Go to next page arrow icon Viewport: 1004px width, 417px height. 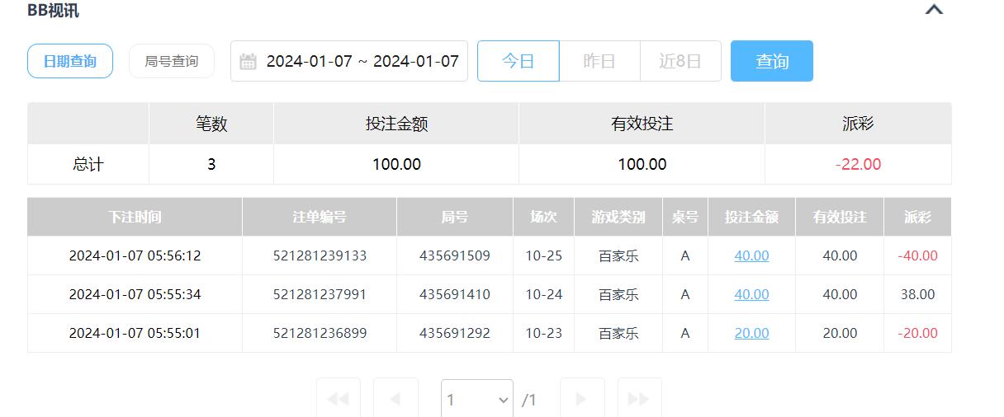pyautogui.click(x=582, y=399)
